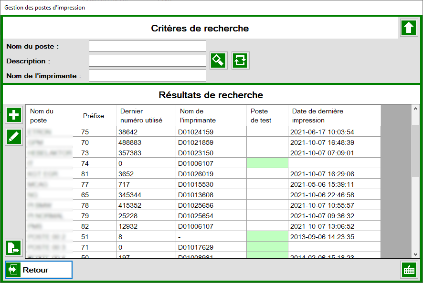
Task: Toggle Poste de test for POSTE DE 2
Action: pos(267,236)
